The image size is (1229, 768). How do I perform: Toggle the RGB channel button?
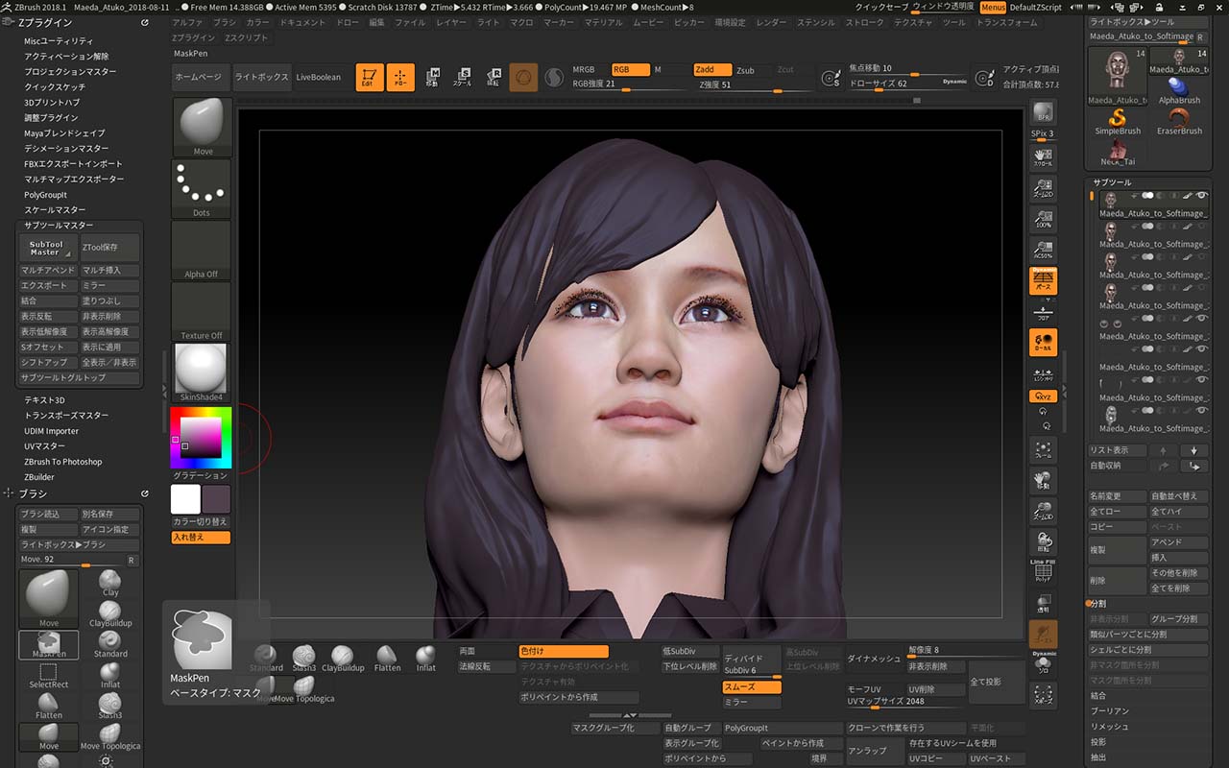click(631, 70)
